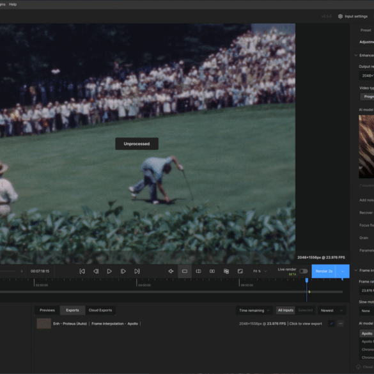Click the v5.5.0 version text
This screenshot has height=374, width=374.
pyautogui.click(x=326, y=16)
